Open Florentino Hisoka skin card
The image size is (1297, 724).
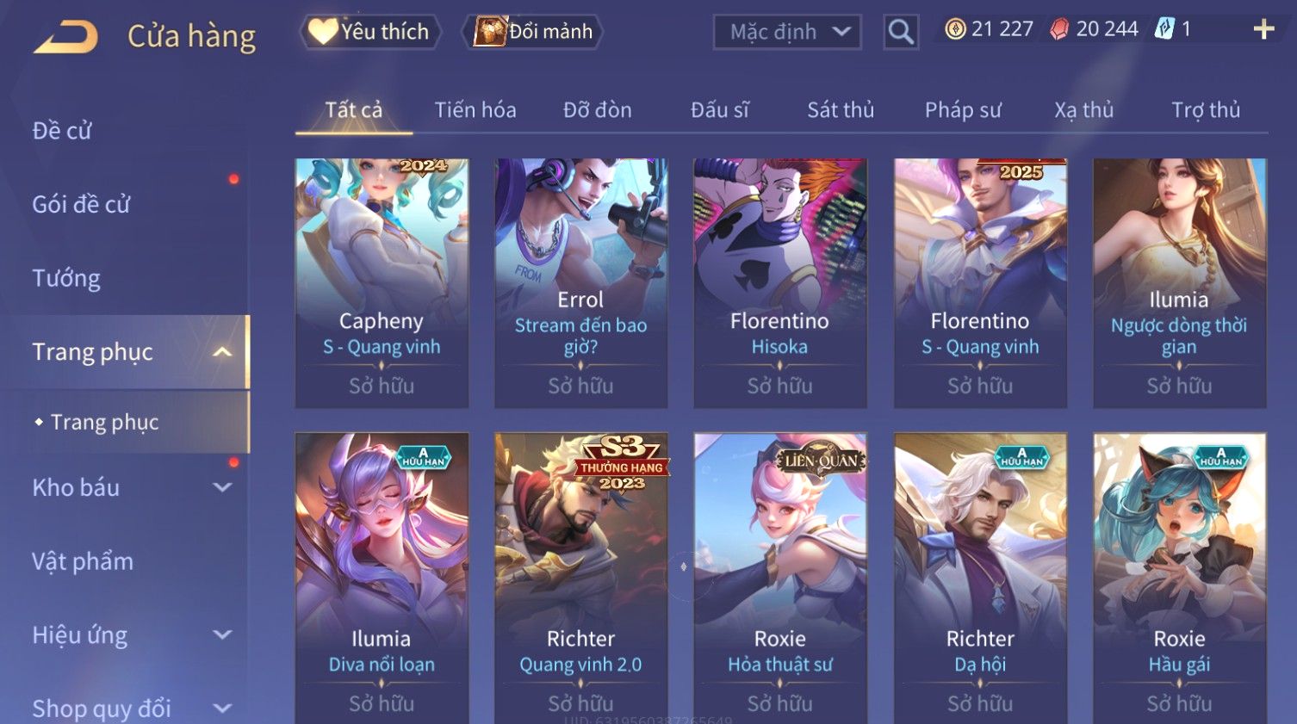pyautogui.click(x=779, y=282)
